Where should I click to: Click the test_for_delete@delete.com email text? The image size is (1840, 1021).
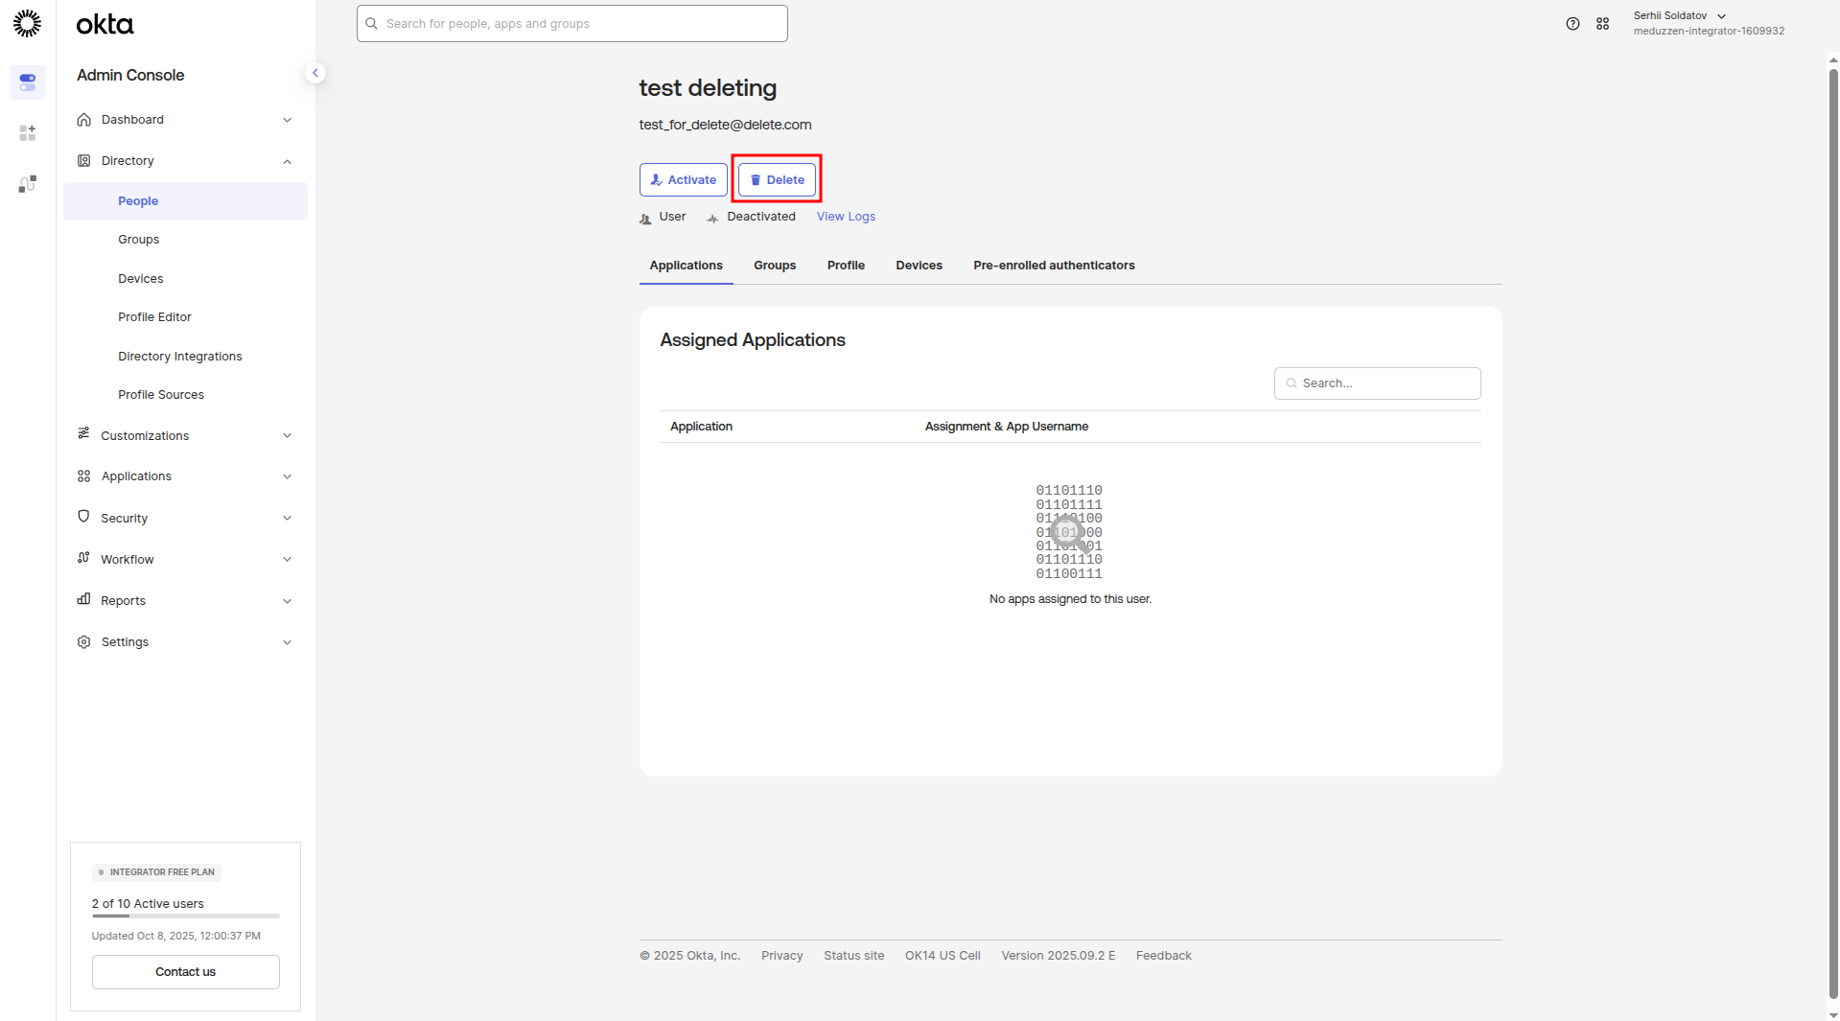pyautogui.click(x=725, y=125)
